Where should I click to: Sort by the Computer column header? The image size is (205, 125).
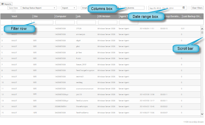coord(61,16)
